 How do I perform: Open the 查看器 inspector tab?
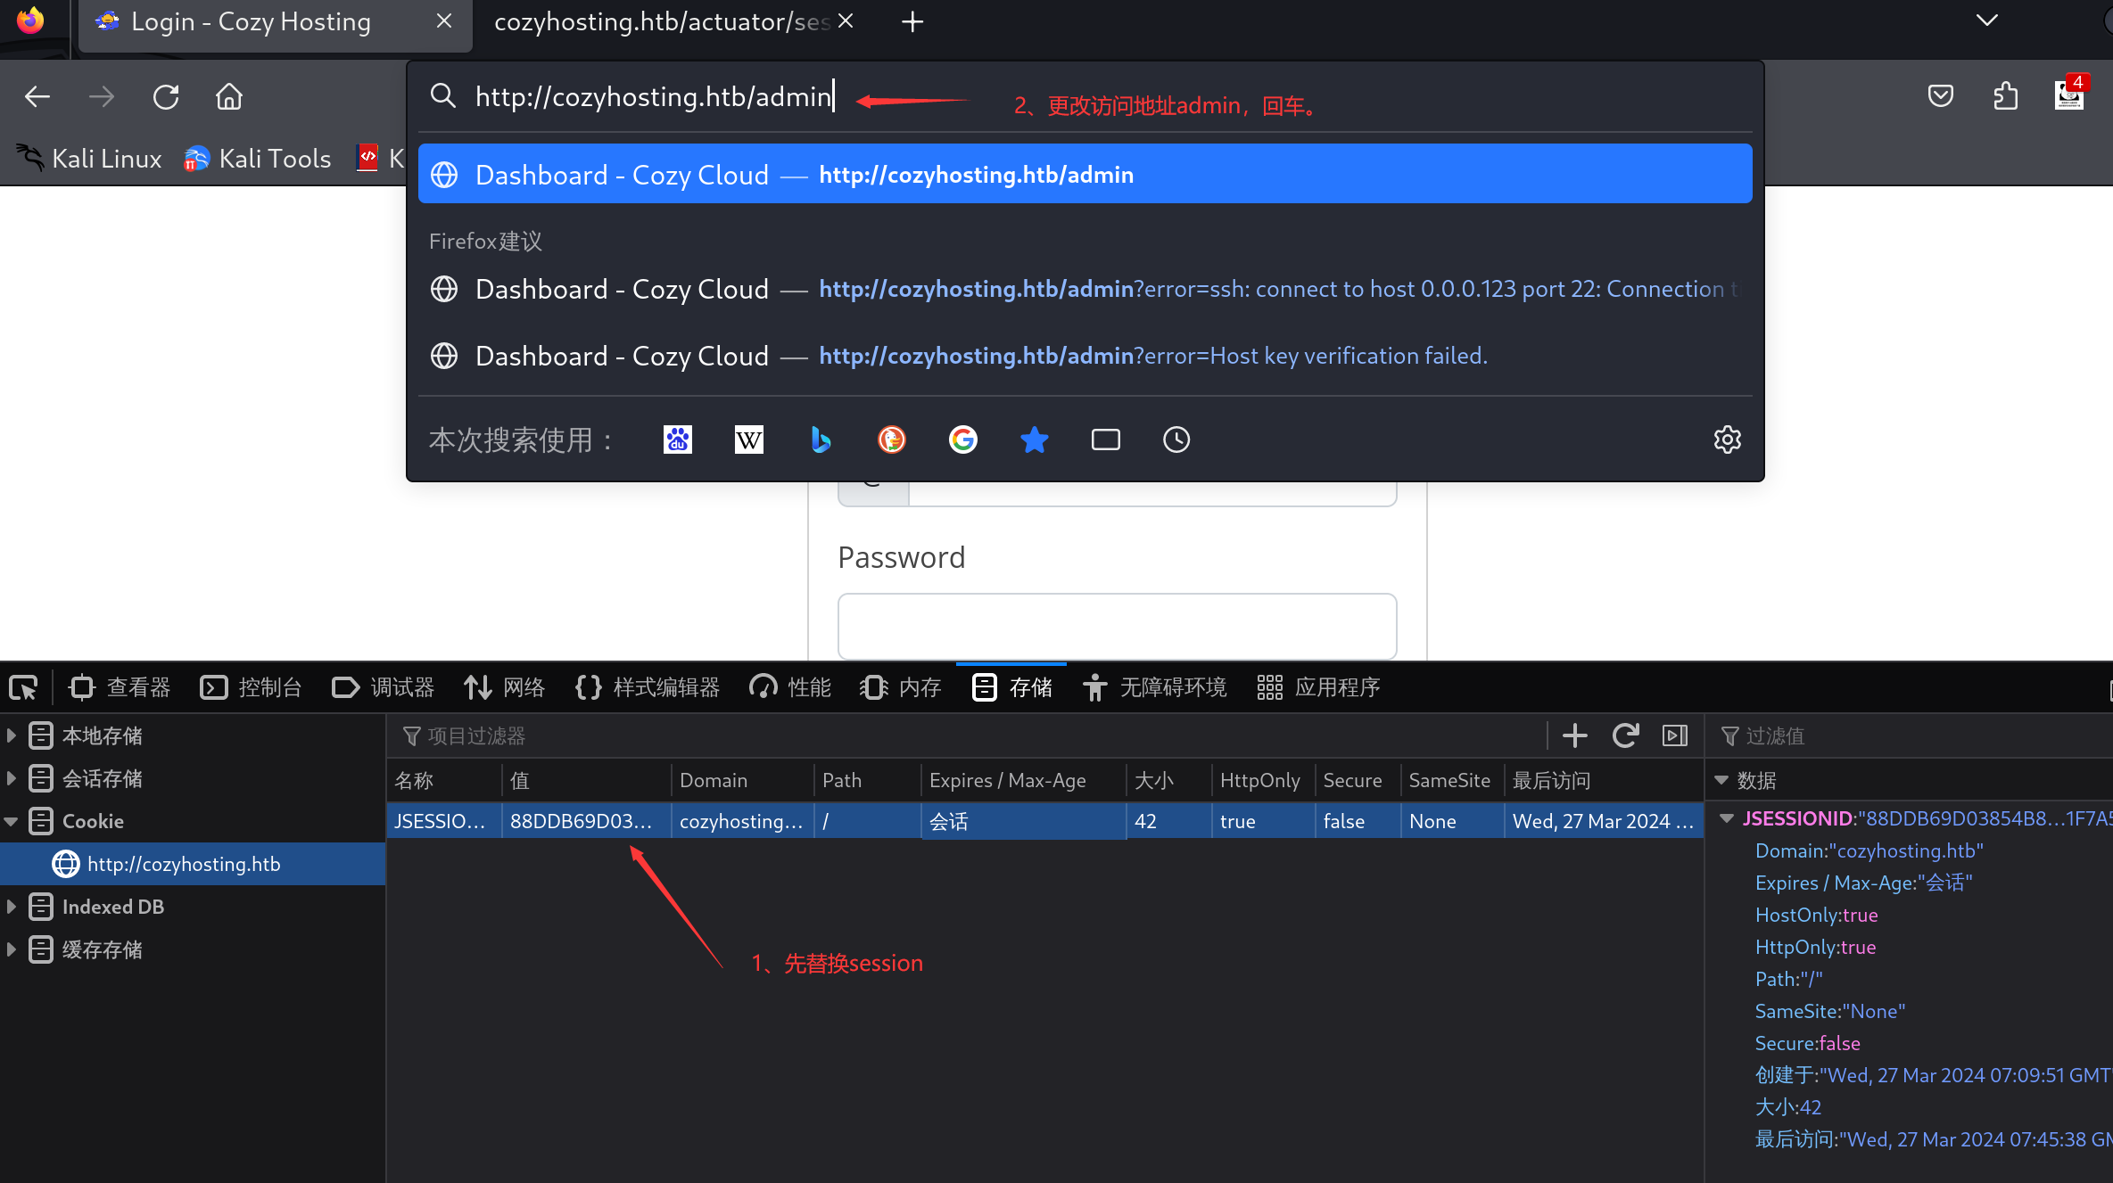[x=120, y=687]
